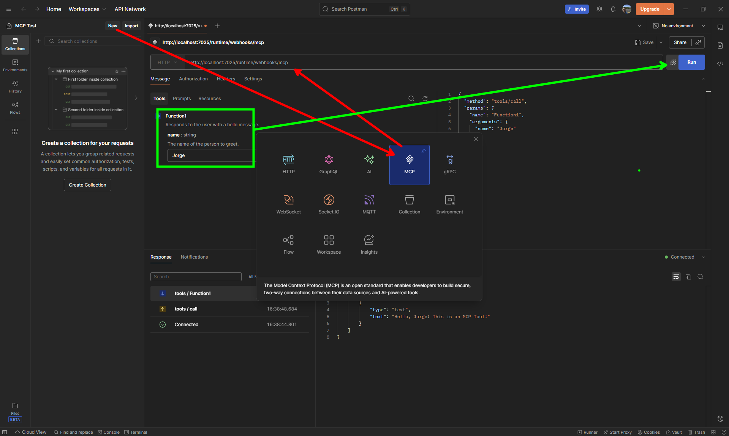Open the Cookies manager in the status bar

coord(648,432)
